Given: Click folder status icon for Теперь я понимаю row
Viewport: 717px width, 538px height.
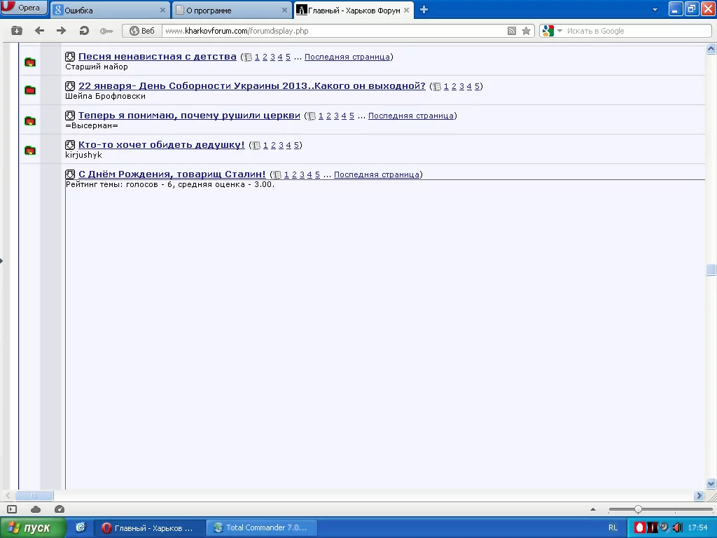Looking at the screenshot, I should pyautogui.click(x=30, y=120).
